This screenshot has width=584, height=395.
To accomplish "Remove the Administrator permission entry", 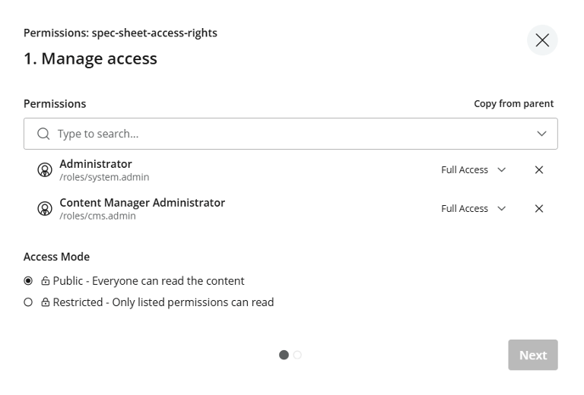I will (538, 170).
